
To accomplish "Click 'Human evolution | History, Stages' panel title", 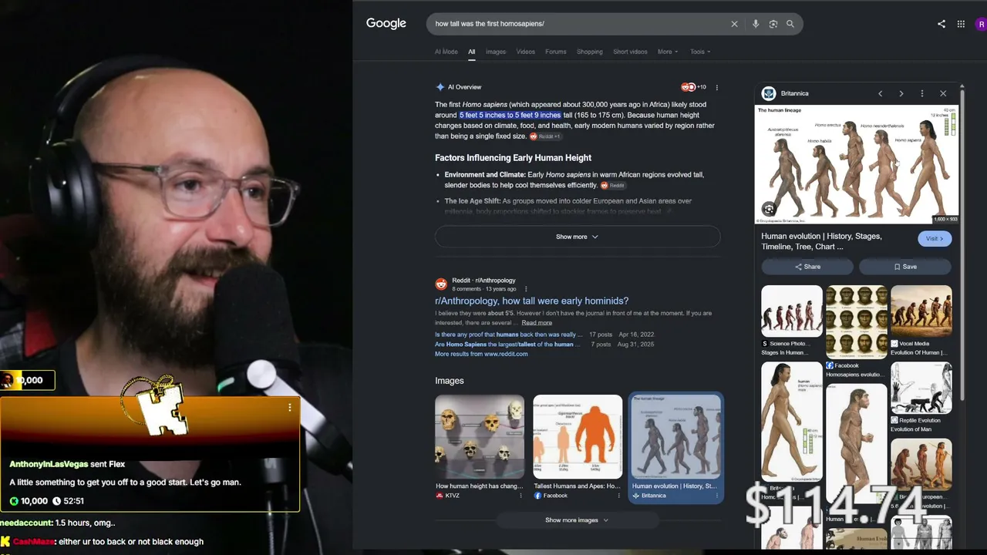I will [821, 241].
